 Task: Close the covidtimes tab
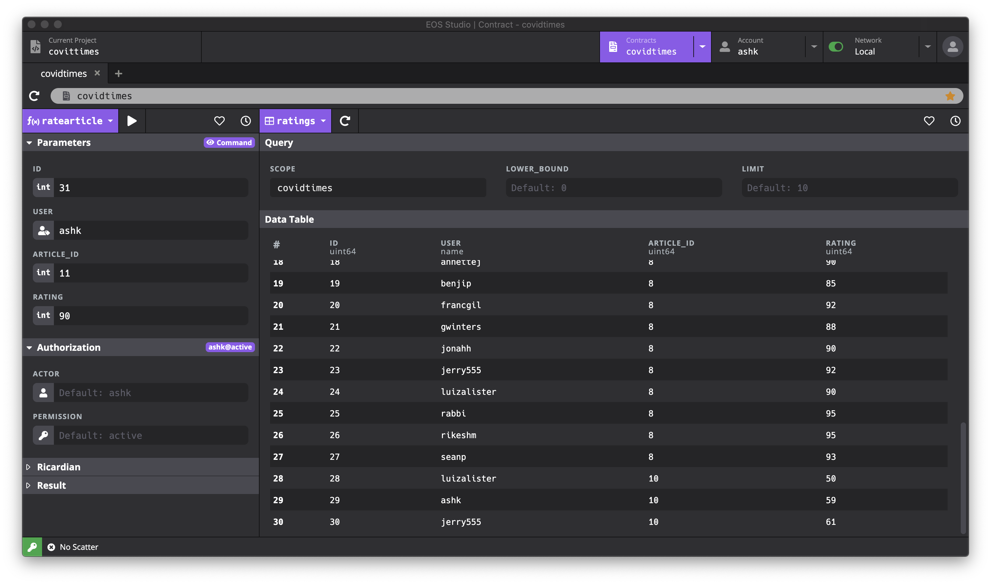(97, 73)
